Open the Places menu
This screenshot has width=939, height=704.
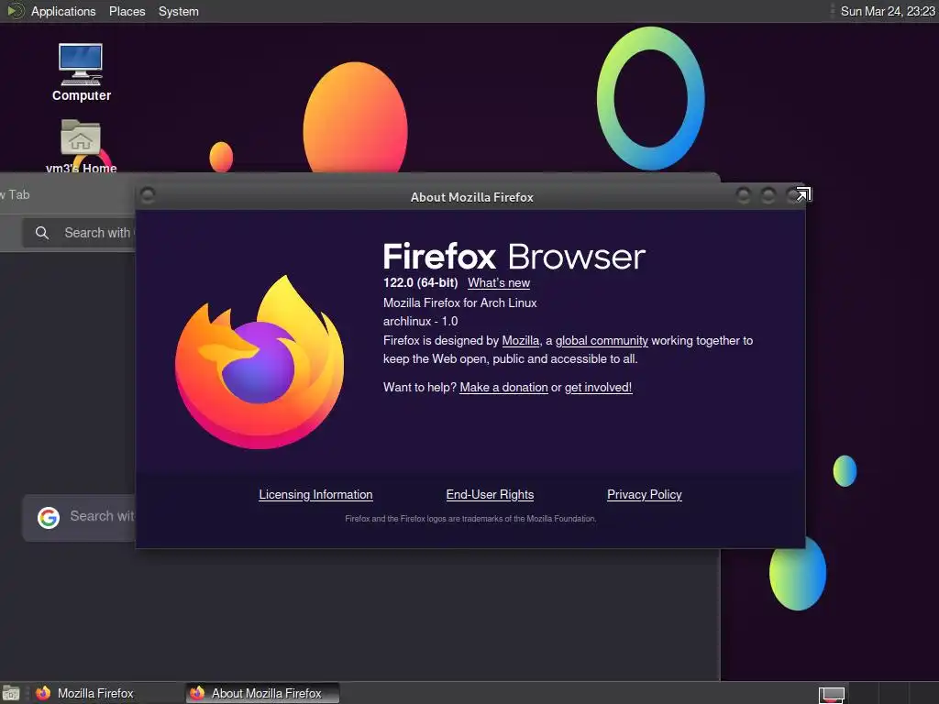pyautogui.click(x=127, y=11)
